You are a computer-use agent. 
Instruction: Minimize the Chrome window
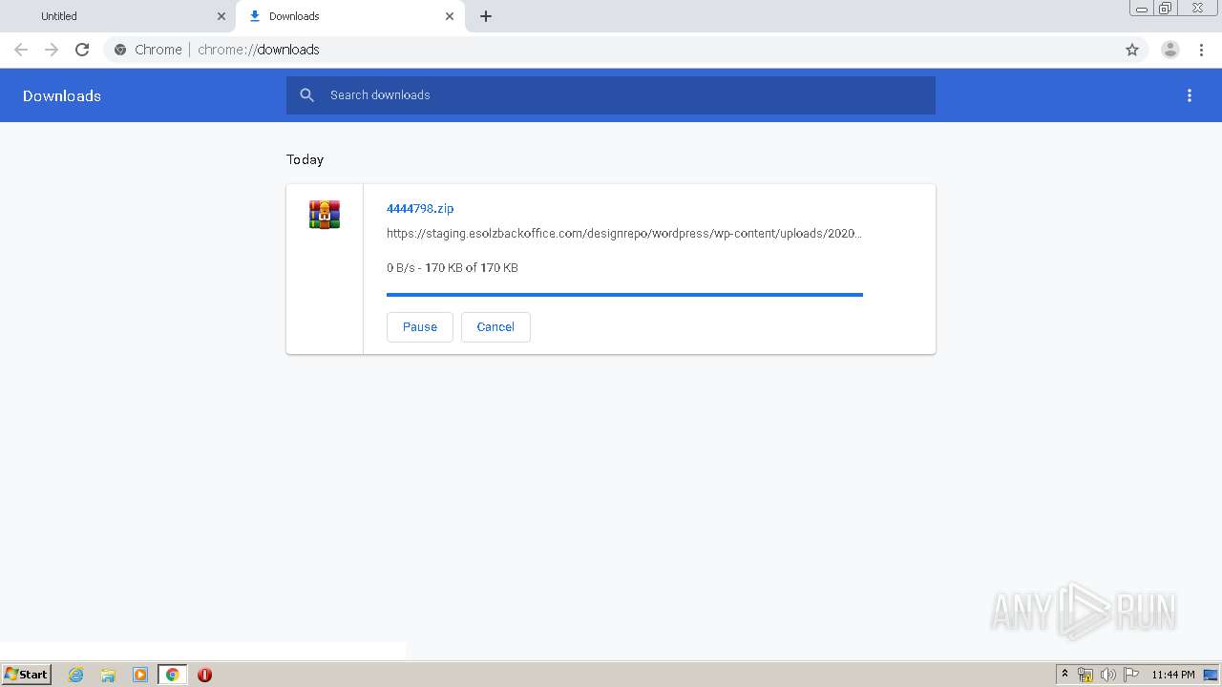click(x=1142, y=9)
